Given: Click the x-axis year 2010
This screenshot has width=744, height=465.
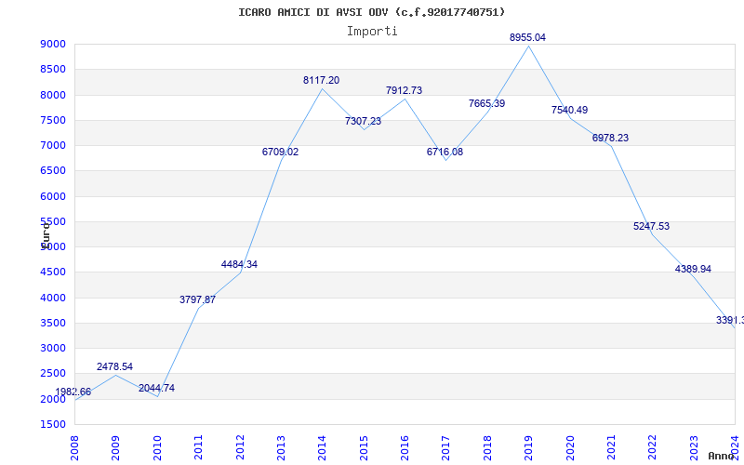Looking at the screenshot, I should (x=157, y=447).
